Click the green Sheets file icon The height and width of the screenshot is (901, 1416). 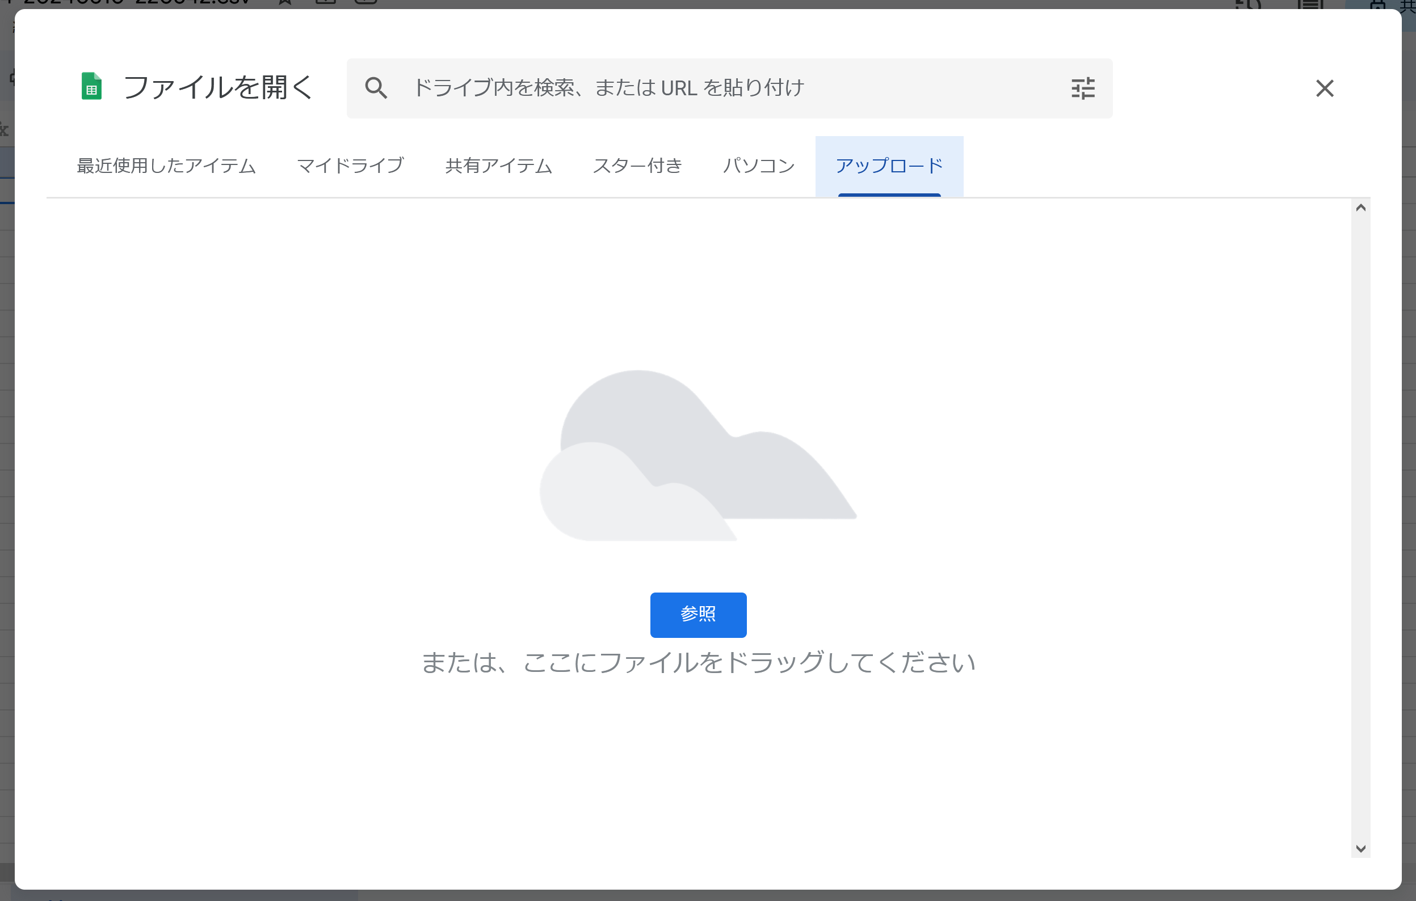click(x=91, y=87)
